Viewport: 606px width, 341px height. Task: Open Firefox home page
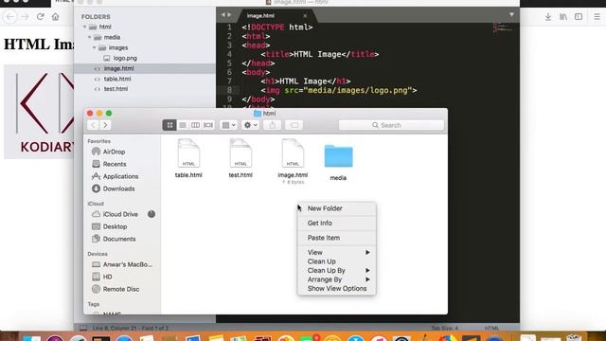point(55,17)
